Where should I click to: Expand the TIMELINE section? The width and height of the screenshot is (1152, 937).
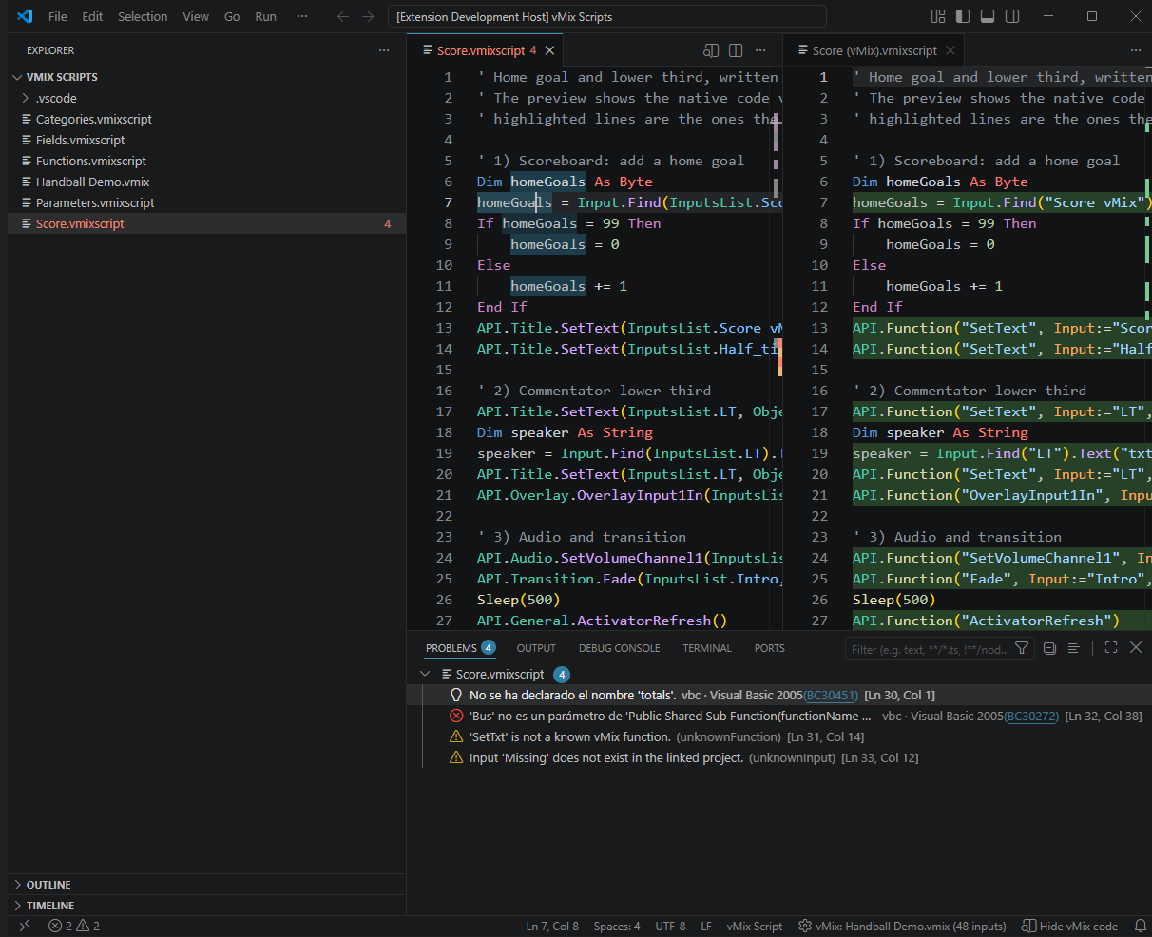click(x=206, y=906)
